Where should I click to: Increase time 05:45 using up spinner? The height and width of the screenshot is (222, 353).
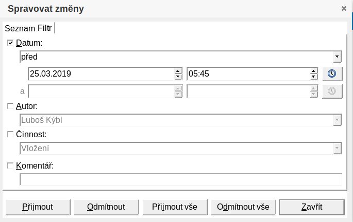point(313,71)
